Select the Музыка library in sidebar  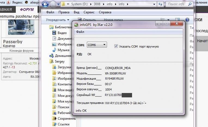tap(63, 50)
